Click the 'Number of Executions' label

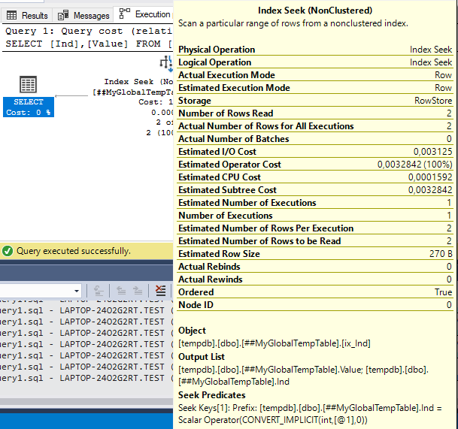225,216
